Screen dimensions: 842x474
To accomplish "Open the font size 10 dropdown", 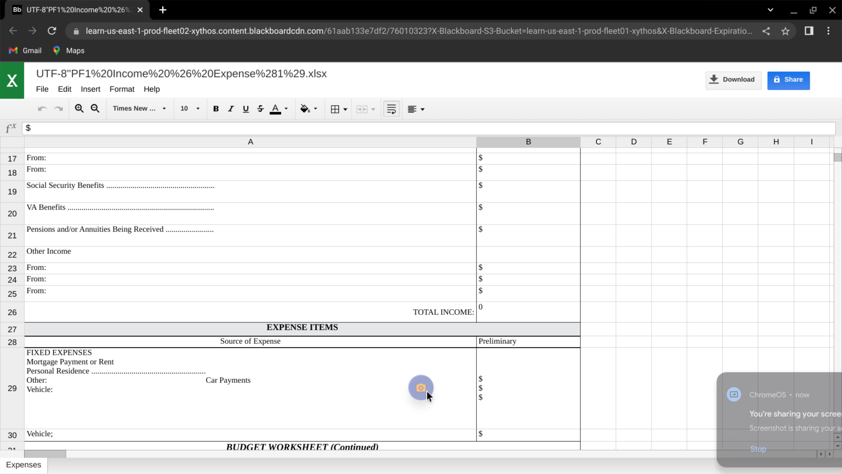I will click(190, 109).
